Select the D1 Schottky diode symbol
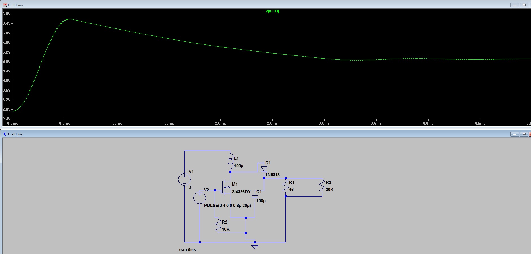This screenshot has width=531, height=254. (x=264, y=169)
